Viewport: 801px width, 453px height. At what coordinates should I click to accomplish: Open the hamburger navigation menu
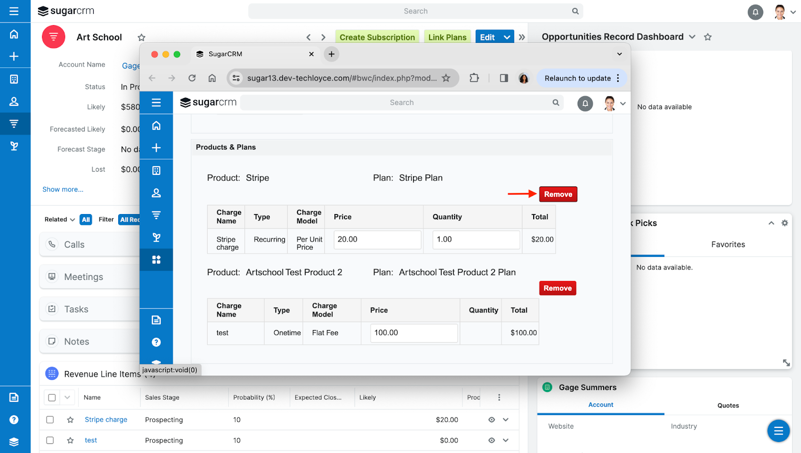coord(14,11)
